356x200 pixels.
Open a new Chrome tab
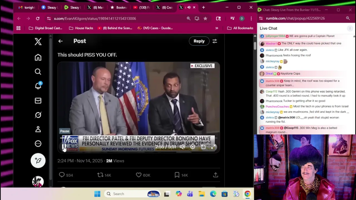(x=203, y=7)
